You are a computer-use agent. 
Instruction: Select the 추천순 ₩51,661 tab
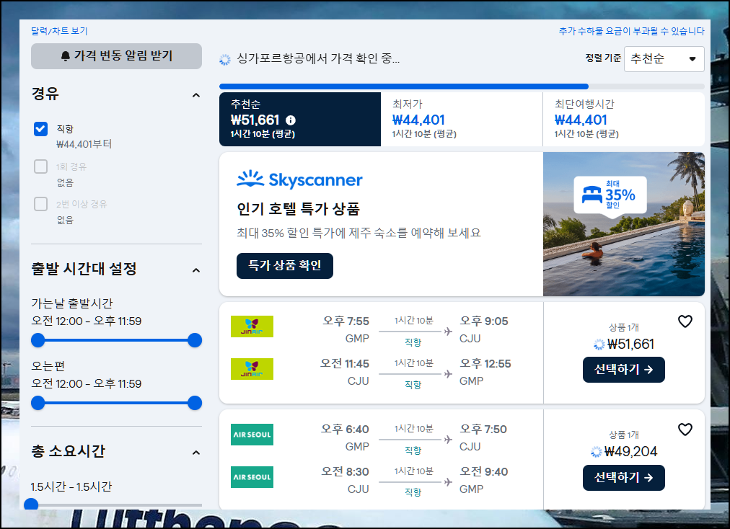[300, 119]
